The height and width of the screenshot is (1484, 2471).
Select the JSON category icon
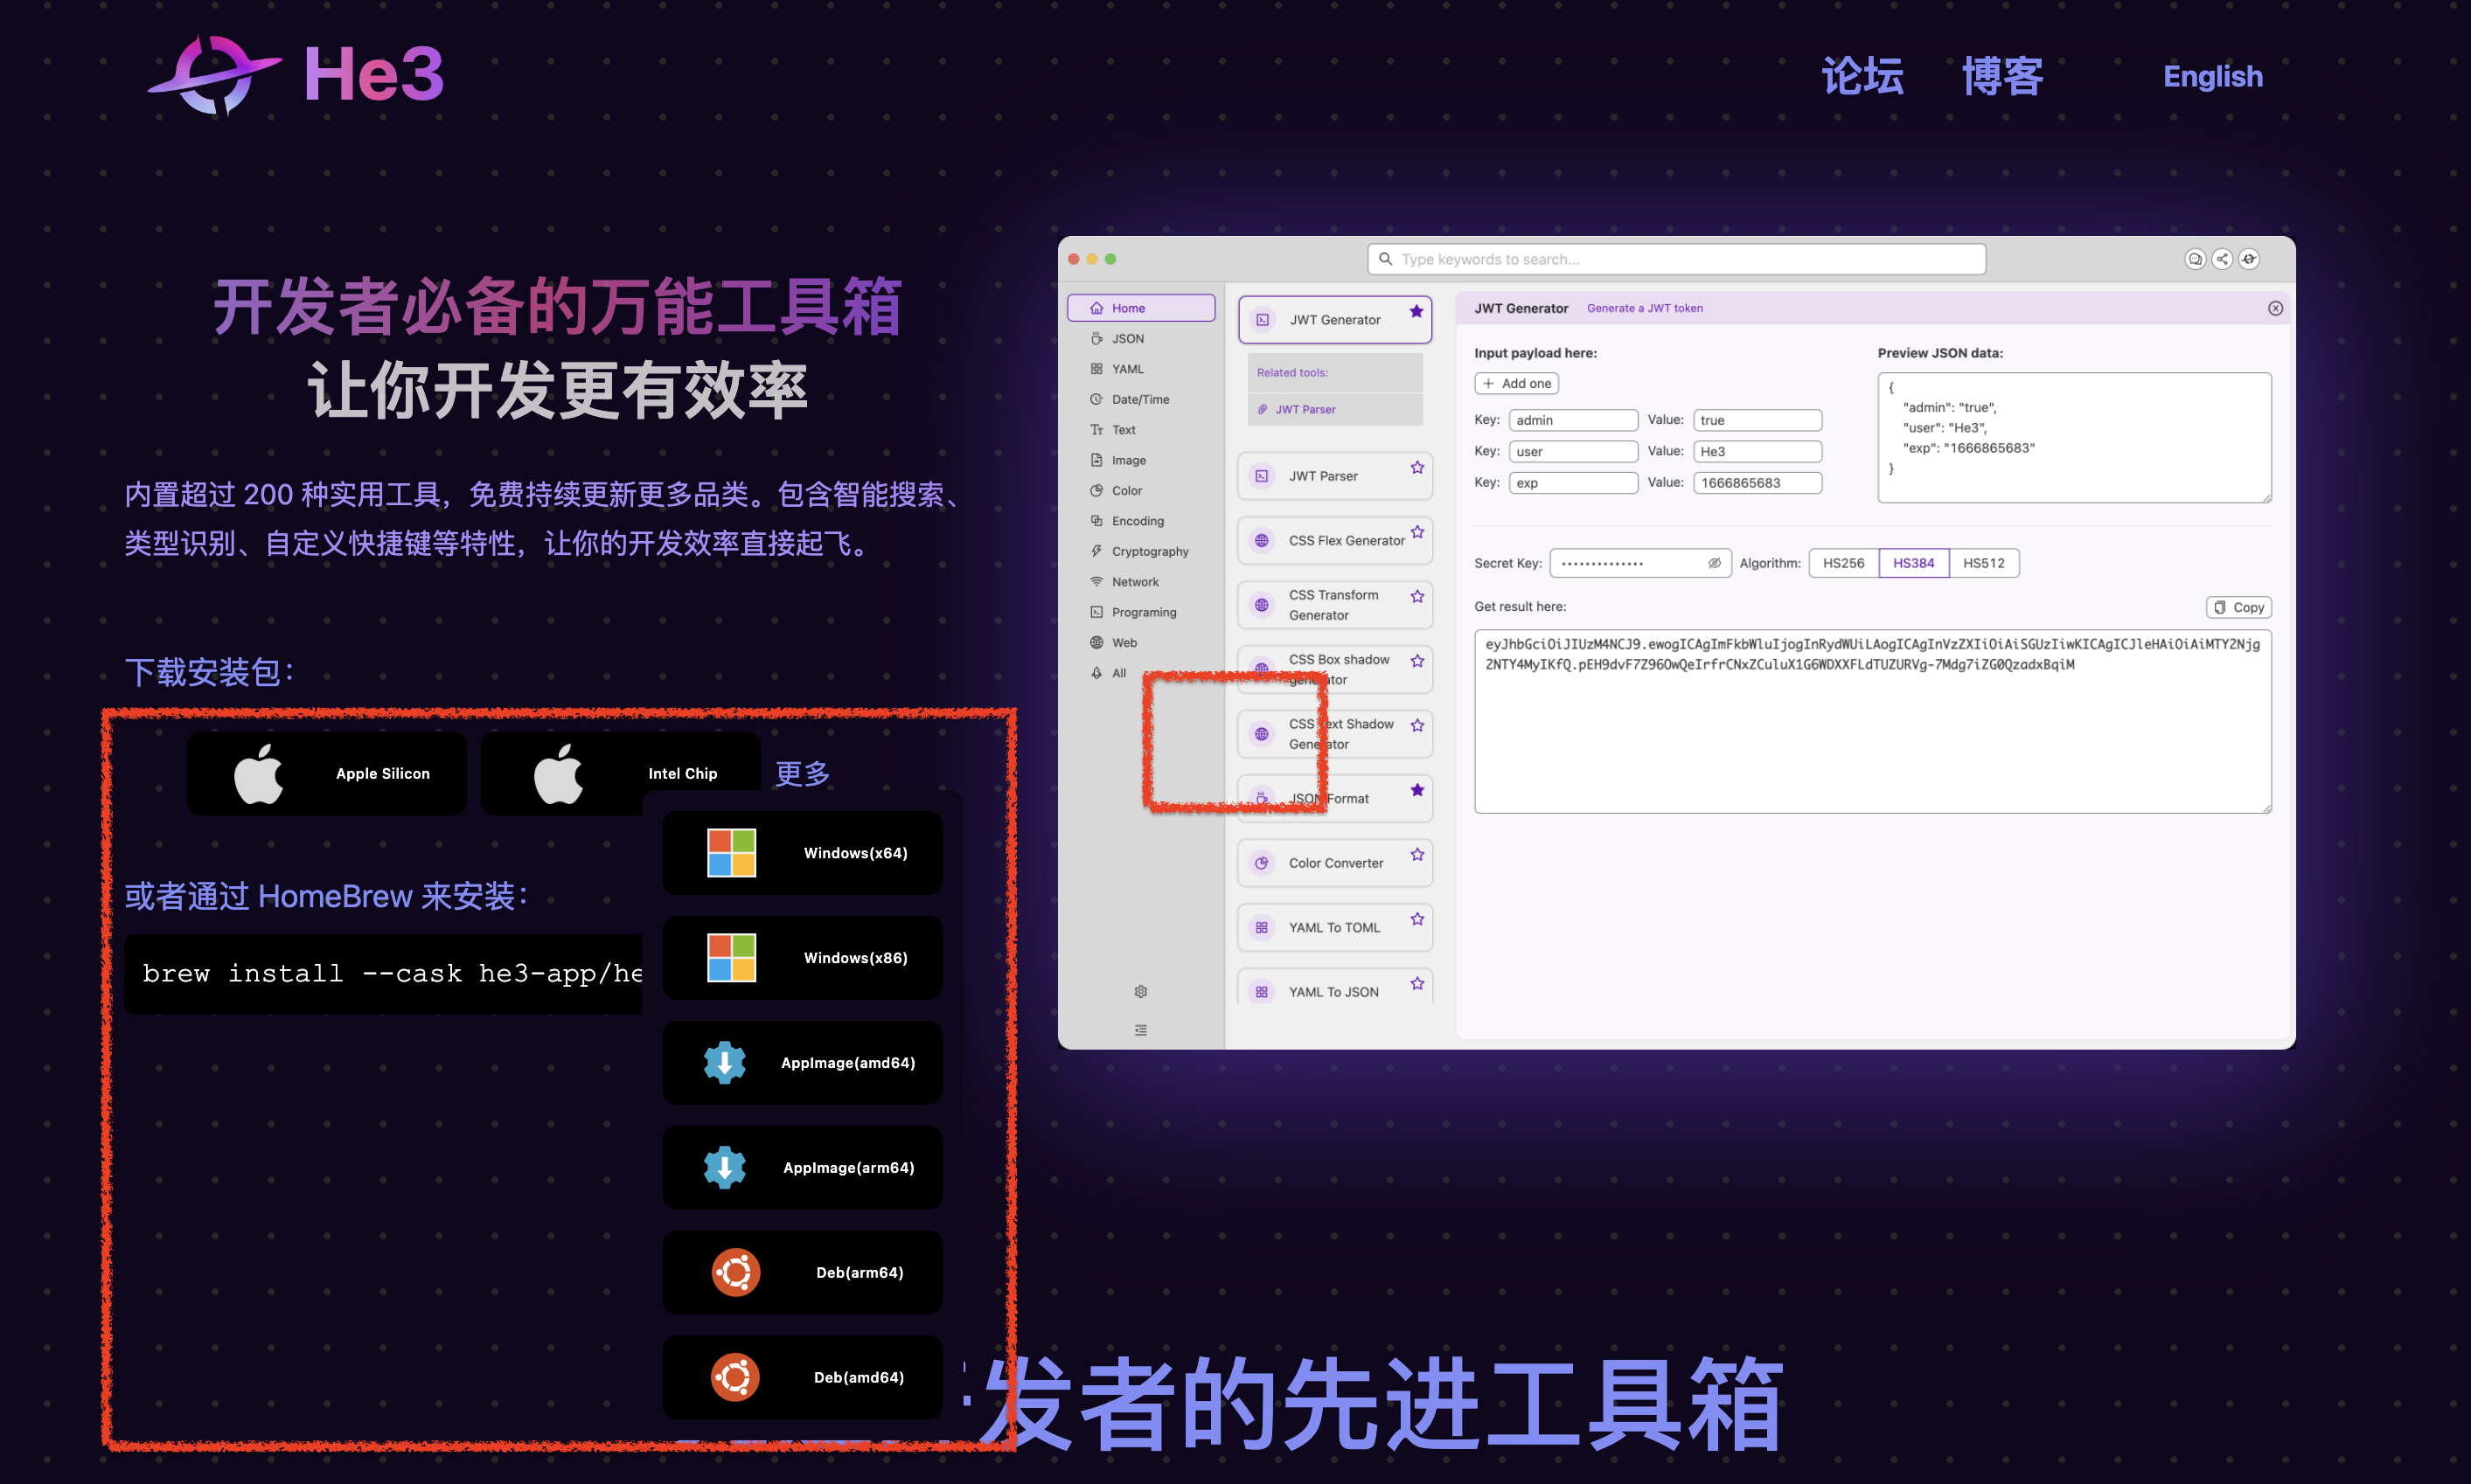pos(1096,338)
